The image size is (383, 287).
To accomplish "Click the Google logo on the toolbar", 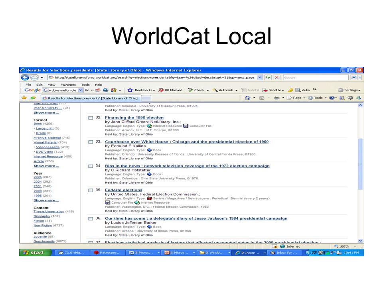I will [32, 90].
